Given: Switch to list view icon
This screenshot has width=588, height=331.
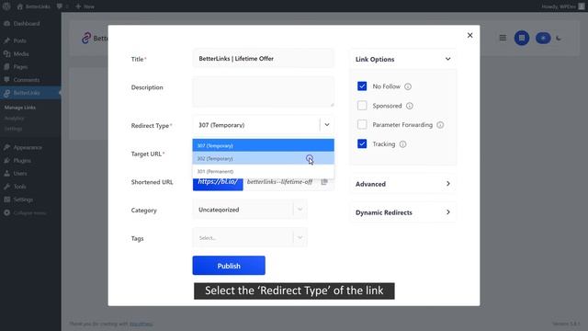Looking at the screenshot, I should pyautogui.click(x=503, y=38).
